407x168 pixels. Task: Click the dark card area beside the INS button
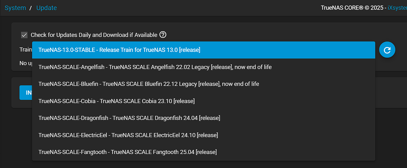click(x=391, y=93)
